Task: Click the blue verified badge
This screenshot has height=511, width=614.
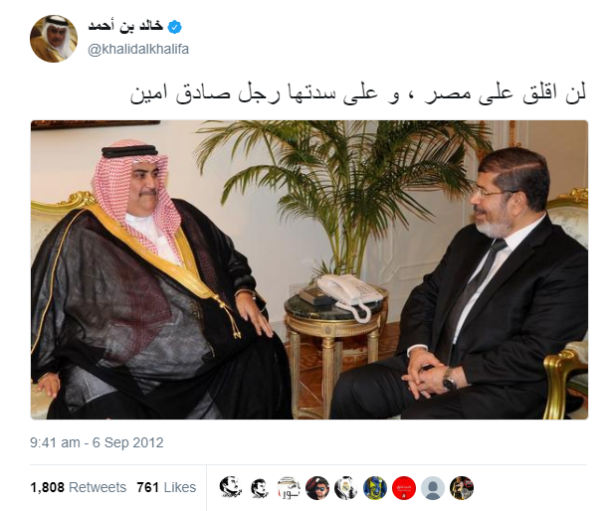Action: click(x=174, y=27)
